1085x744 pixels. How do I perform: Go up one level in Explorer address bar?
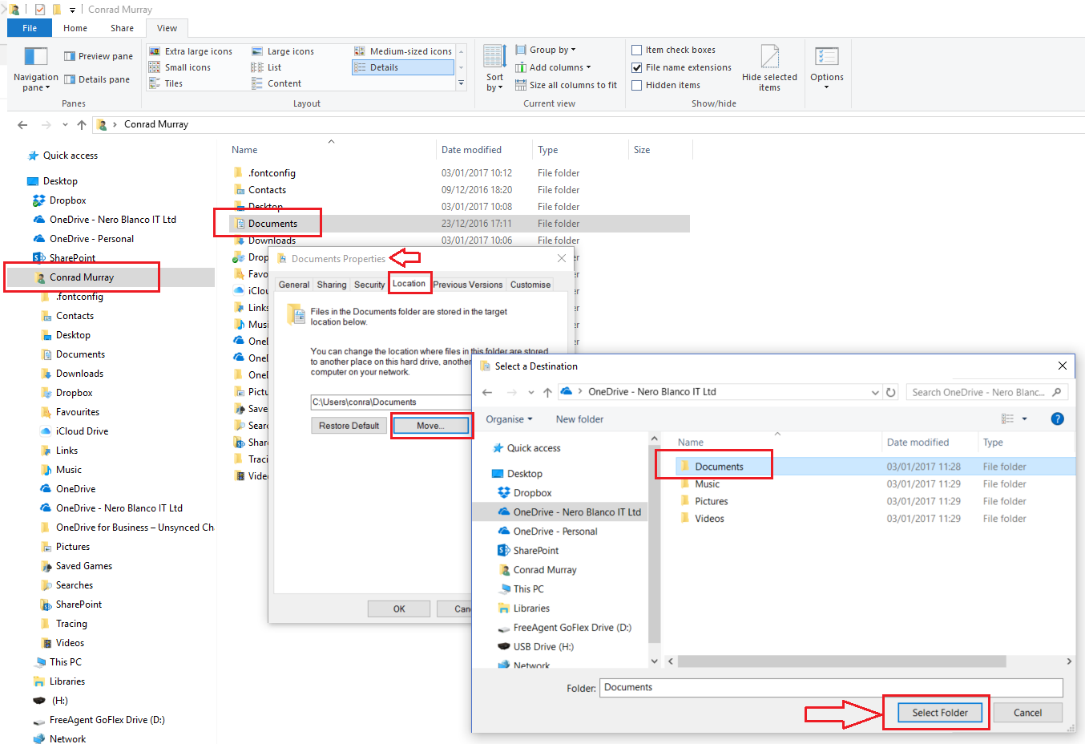pyautogui.click(x=82, y=124)
